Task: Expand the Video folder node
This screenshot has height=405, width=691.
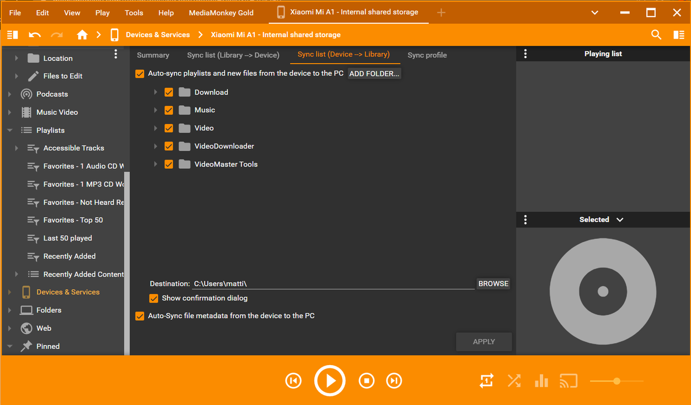Action: pyautogui.click(x=155, y=128)
